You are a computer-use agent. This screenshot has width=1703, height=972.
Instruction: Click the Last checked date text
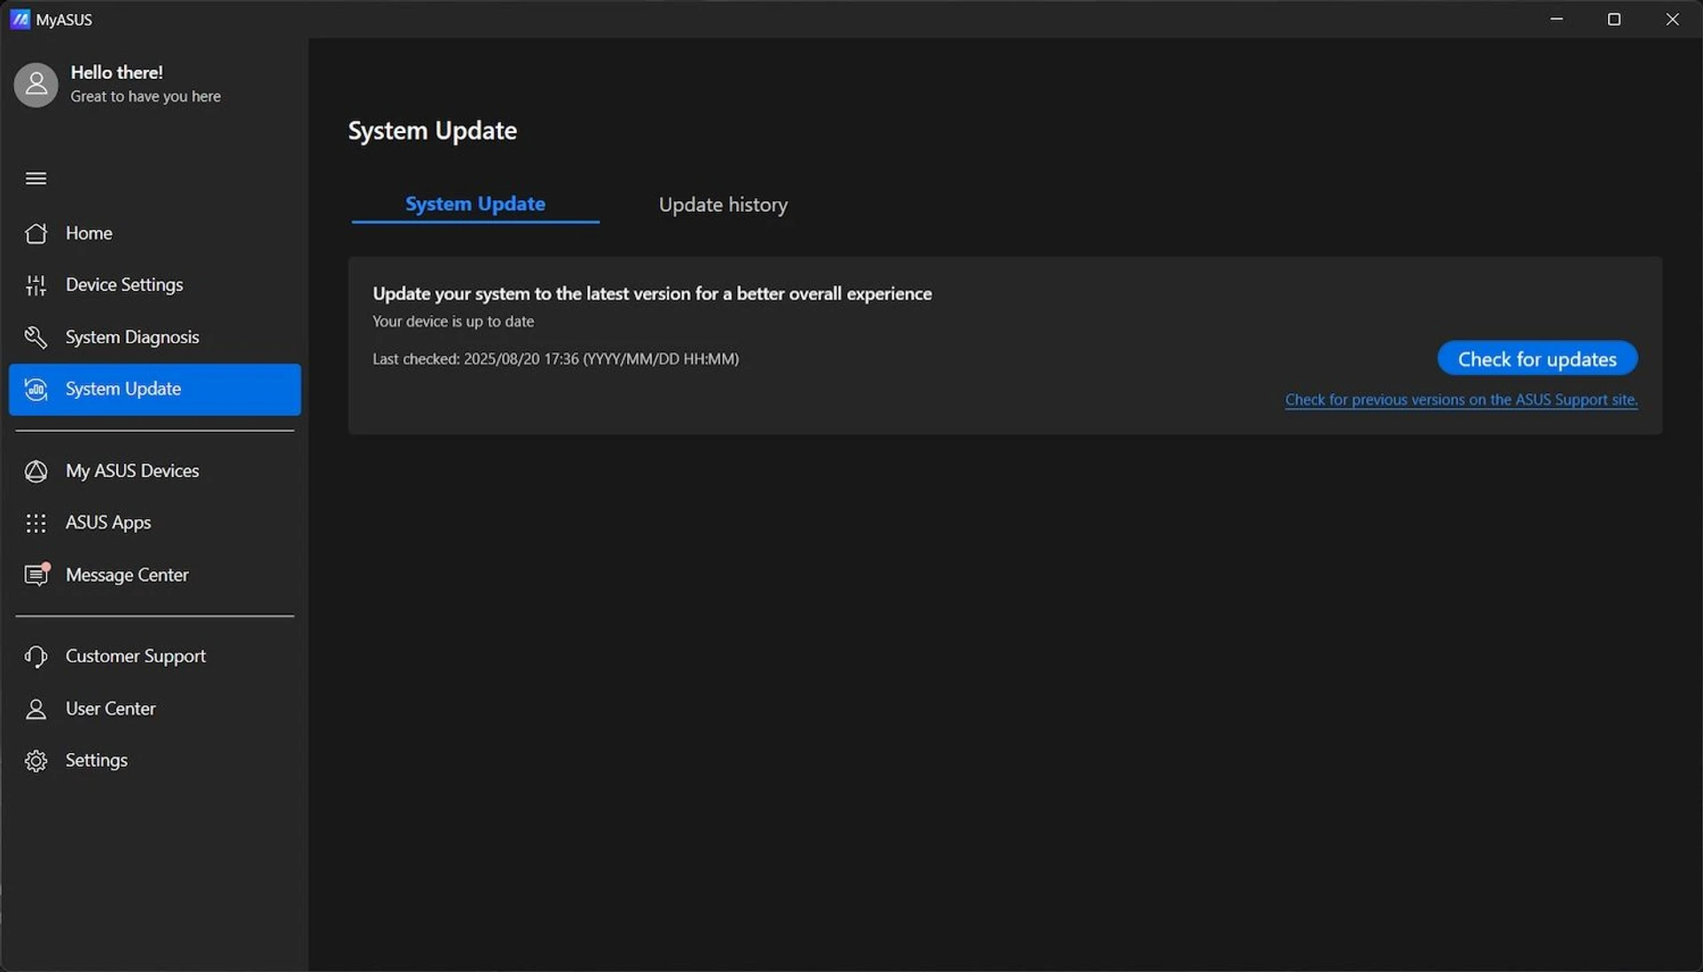tap(555, 359)
